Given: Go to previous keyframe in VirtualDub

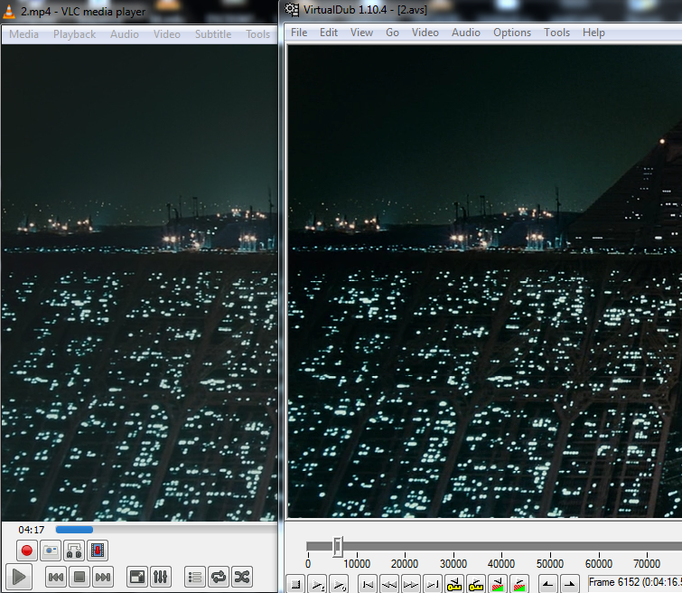Looking at the screenshot, I should (x=454, y=584).
